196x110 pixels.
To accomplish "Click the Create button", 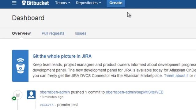I will coord(116,3).
